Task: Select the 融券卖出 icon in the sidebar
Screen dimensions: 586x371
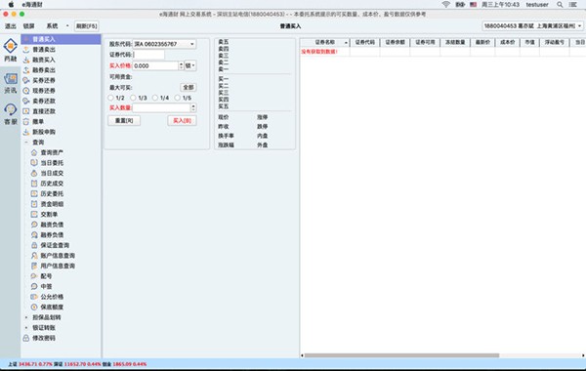Action: [x=26, y=70]
